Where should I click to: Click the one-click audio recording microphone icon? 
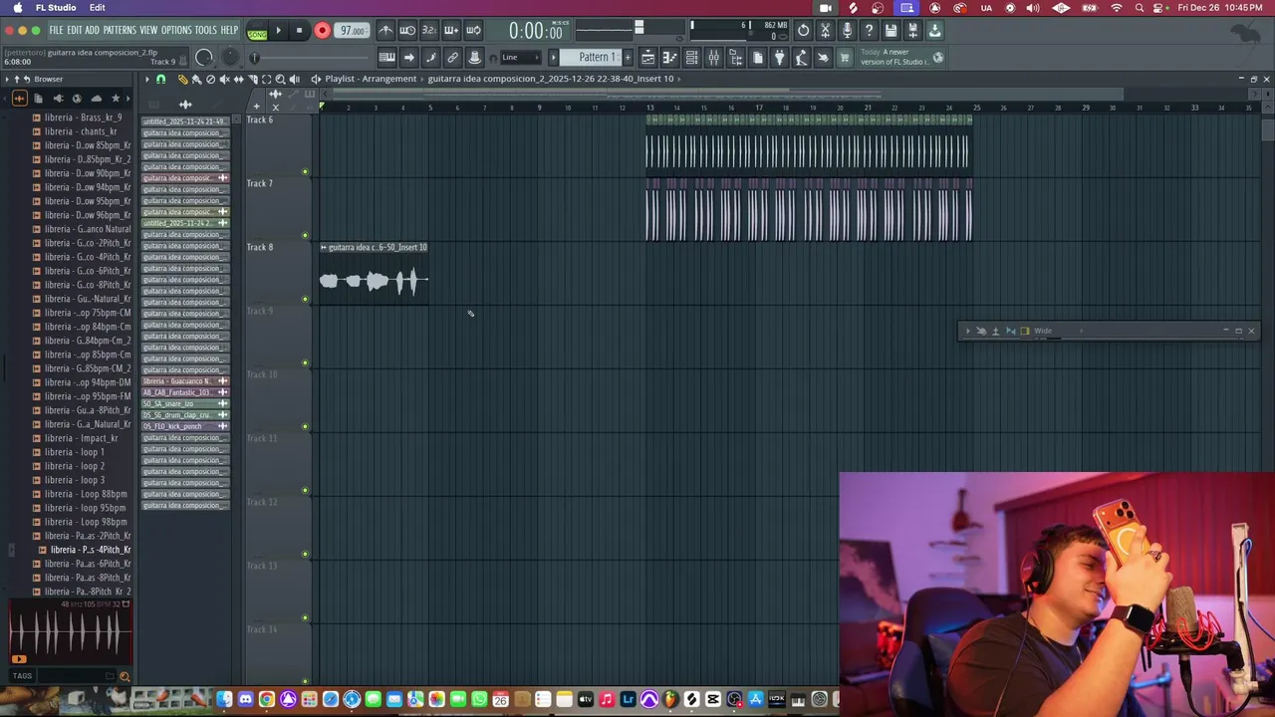click(x=847, y=31)
